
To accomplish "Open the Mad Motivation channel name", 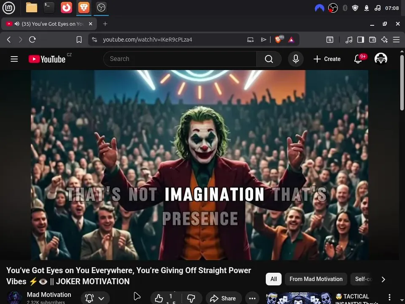I will tap(49, 295).
